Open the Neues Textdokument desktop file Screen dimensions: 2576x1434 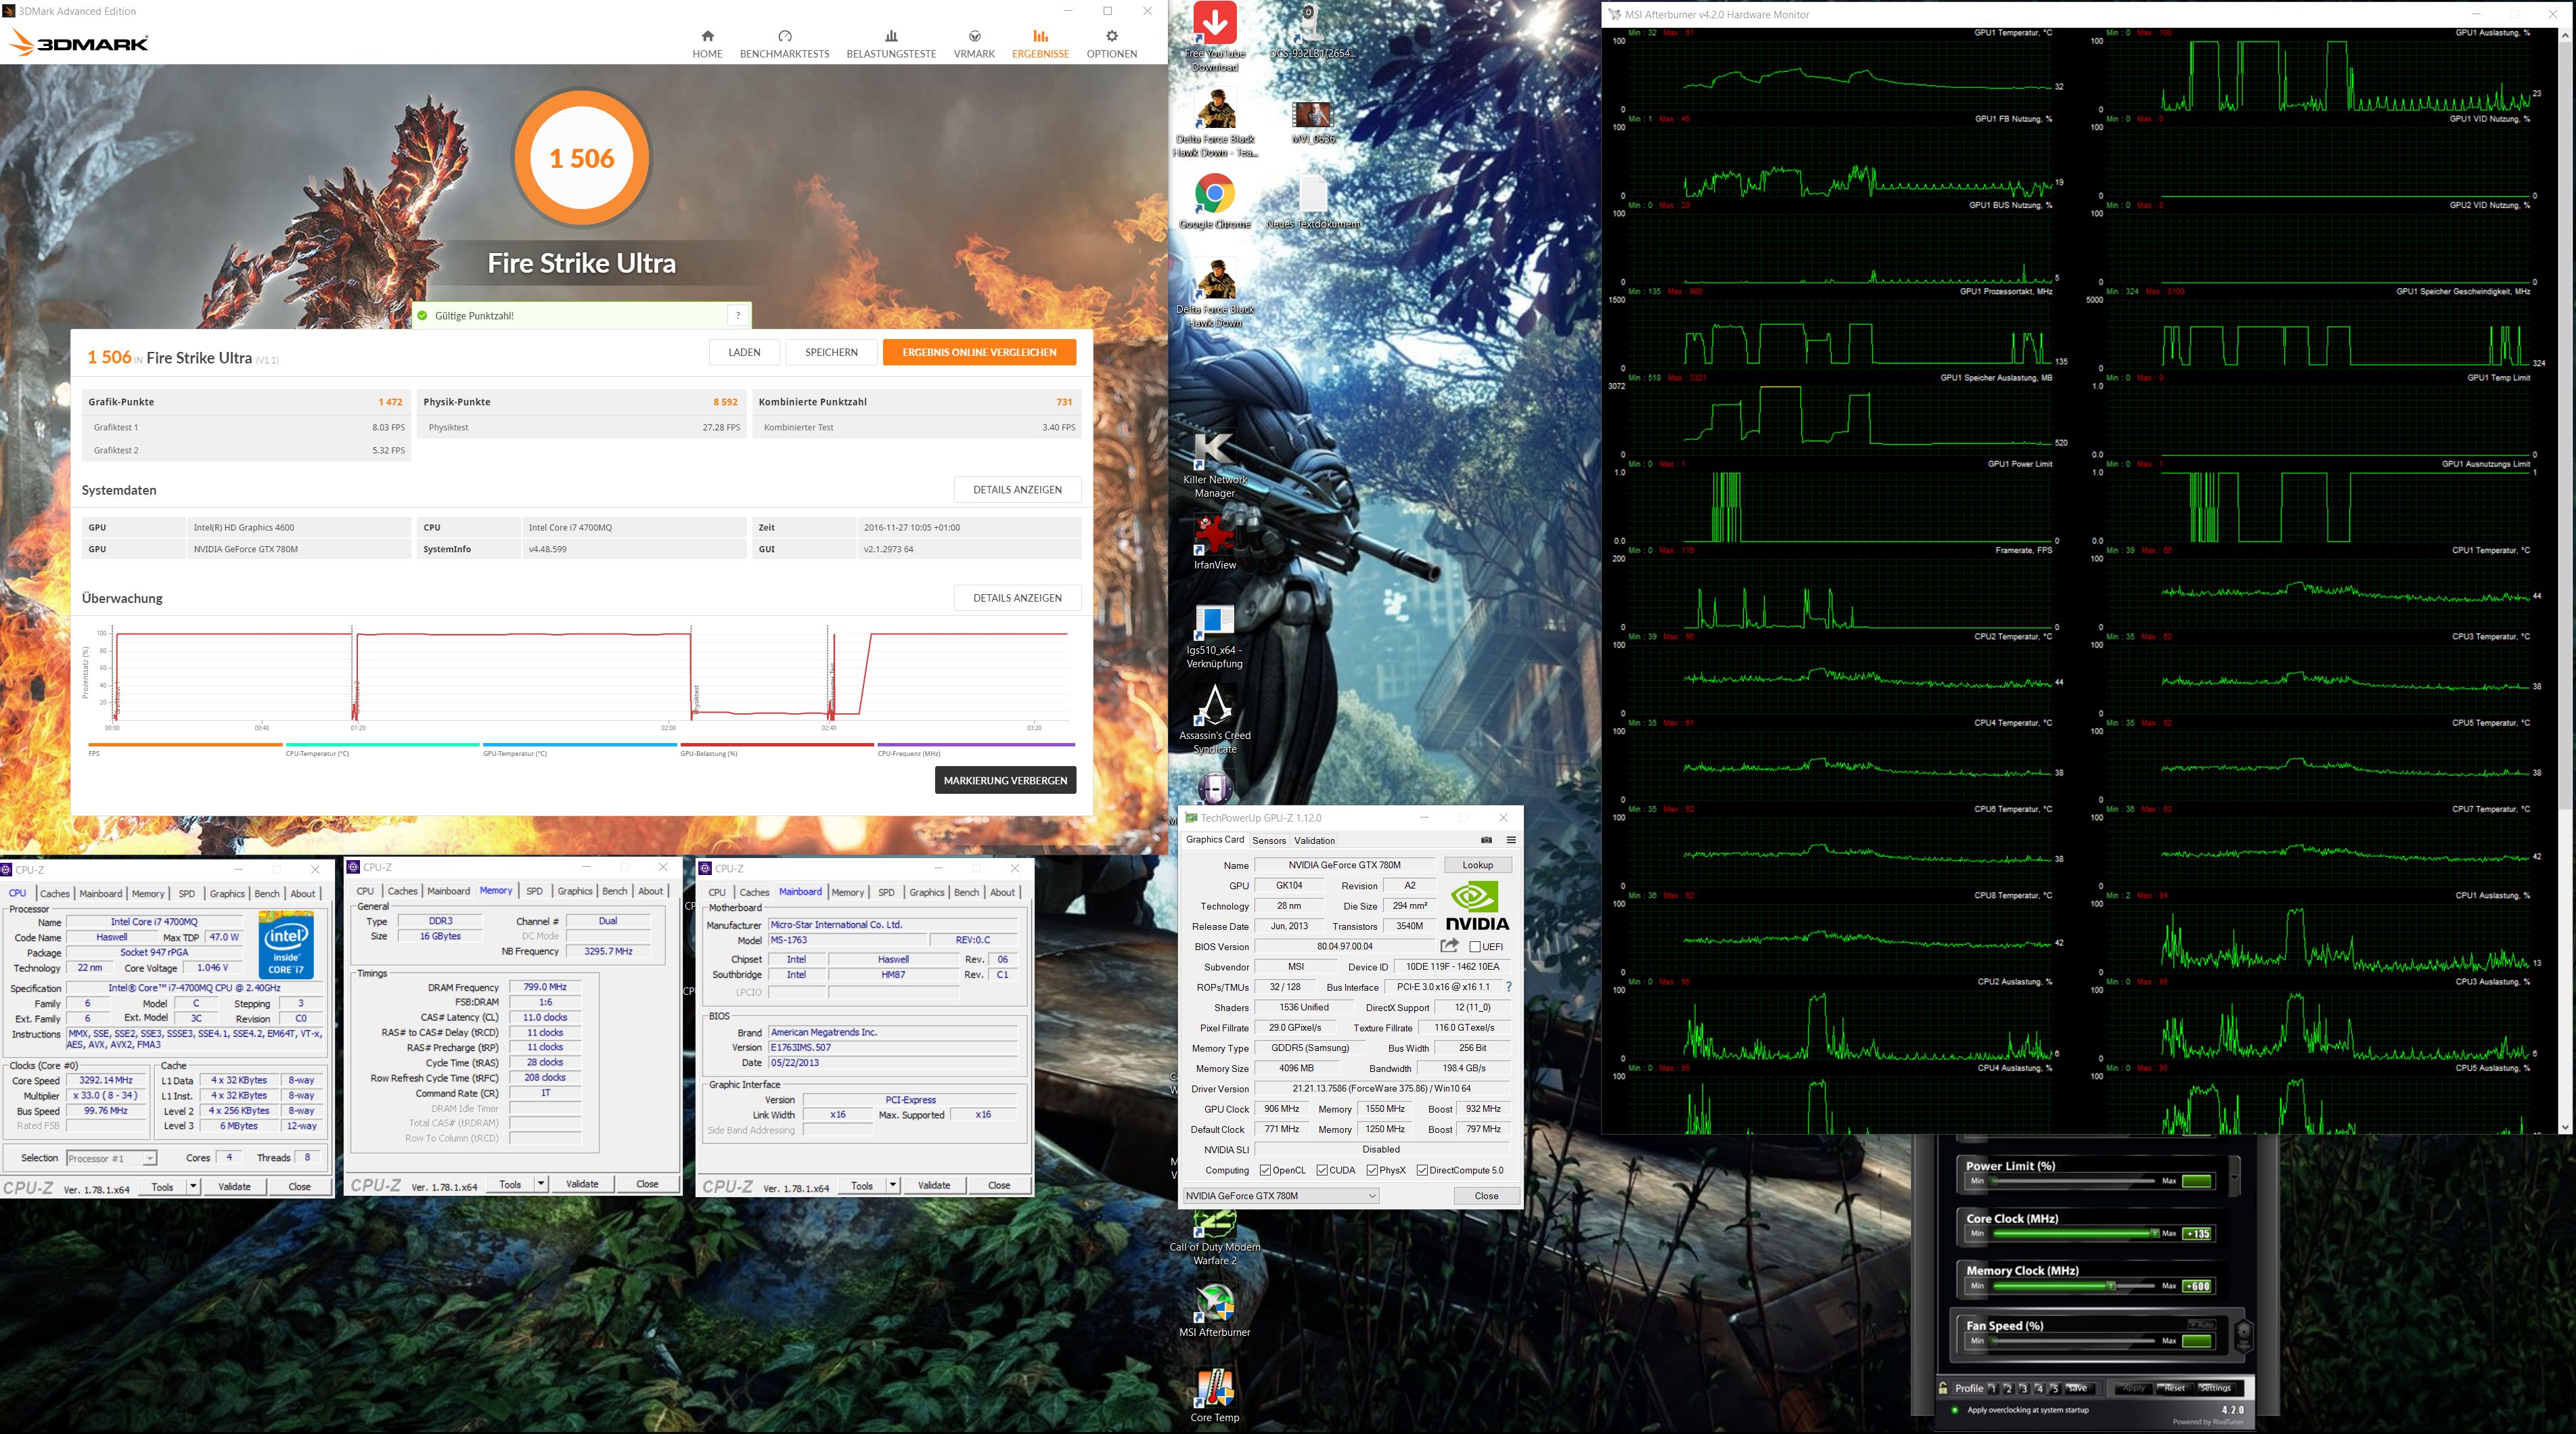pyautogui.click(x=1313, y=203)
